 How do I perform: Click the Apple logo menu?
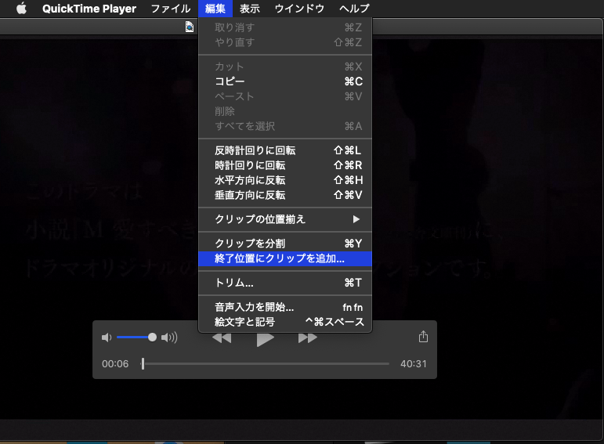tap(21, 9)
